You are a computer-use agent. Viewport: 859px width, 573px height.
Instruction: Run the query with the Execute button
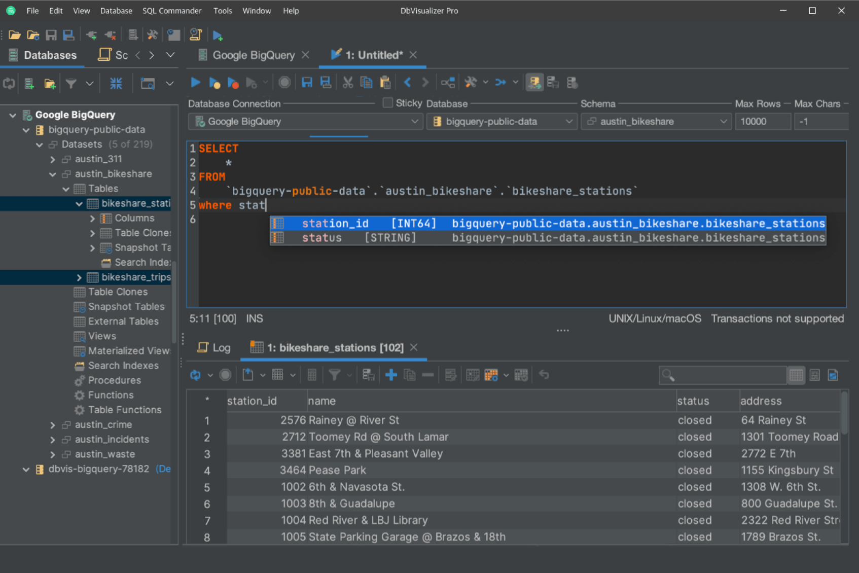(x=195, y=82)
